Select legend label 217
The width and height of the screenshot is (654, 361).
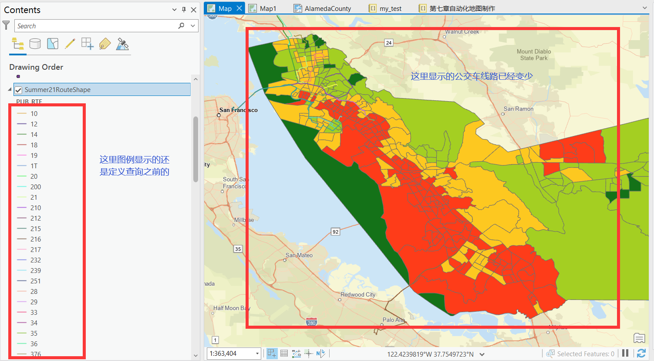pyautogui.click(x=36, y=249)
